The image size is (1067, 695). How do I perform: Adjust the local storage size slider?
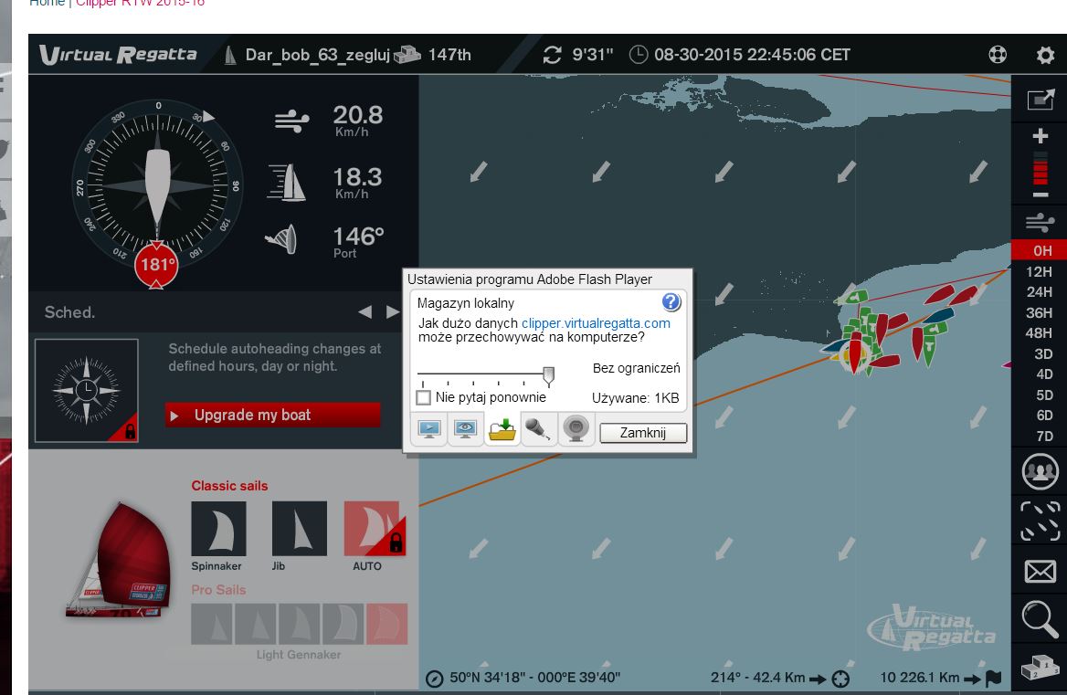point(548,374)
